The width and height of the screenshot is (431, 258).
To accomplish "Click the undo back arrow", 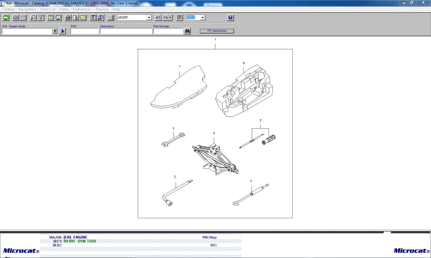I will [158, 18].
